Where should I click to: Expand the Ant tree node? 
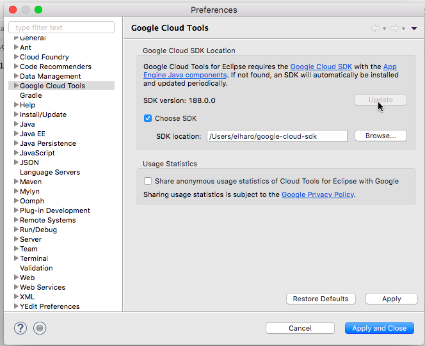click(x=16, y=47)
